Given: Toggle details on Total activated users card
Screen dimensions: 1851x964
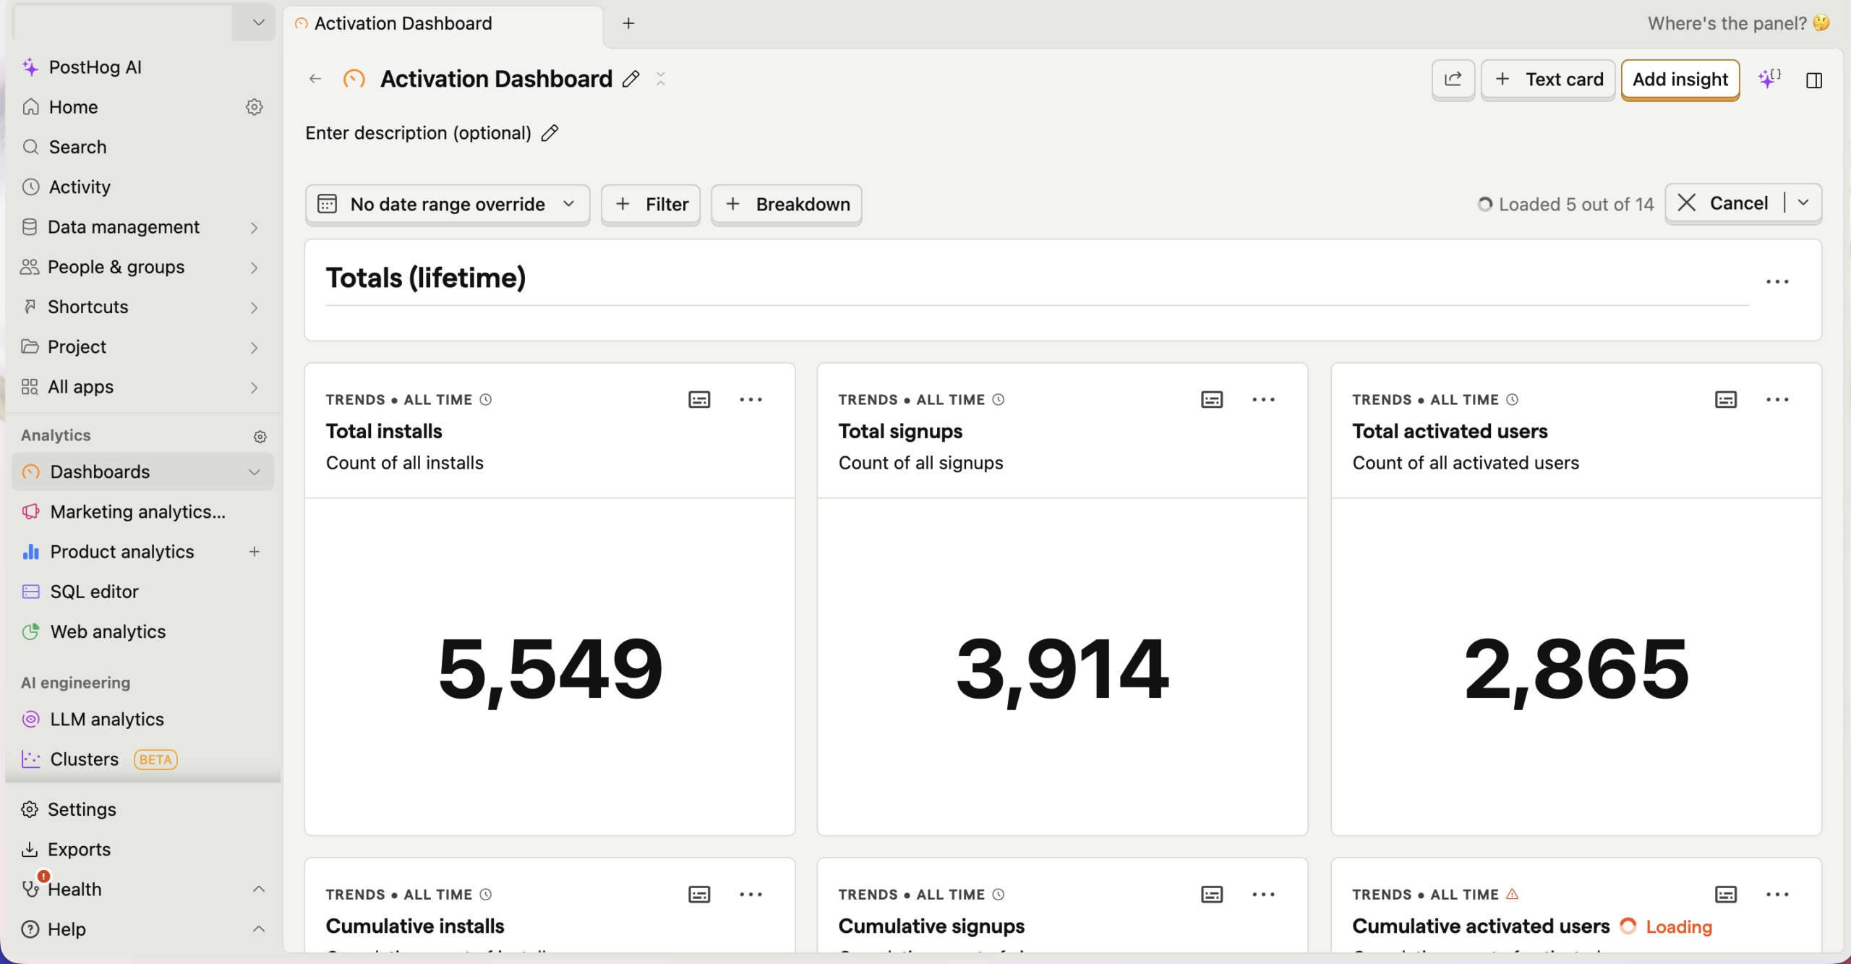Looking at the screenshot, I should [x=1725, y=399].
